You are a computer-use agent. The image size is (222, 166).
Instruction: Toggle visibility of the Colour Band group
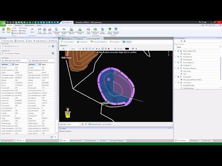tap(178, 83)
